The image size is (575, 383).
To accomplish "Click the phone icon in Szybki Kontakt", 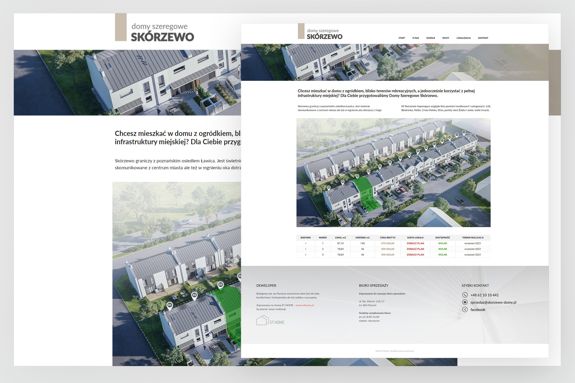I will [x=465, y=295].
